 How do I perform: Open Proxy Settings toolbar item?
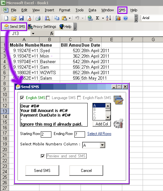42,27
